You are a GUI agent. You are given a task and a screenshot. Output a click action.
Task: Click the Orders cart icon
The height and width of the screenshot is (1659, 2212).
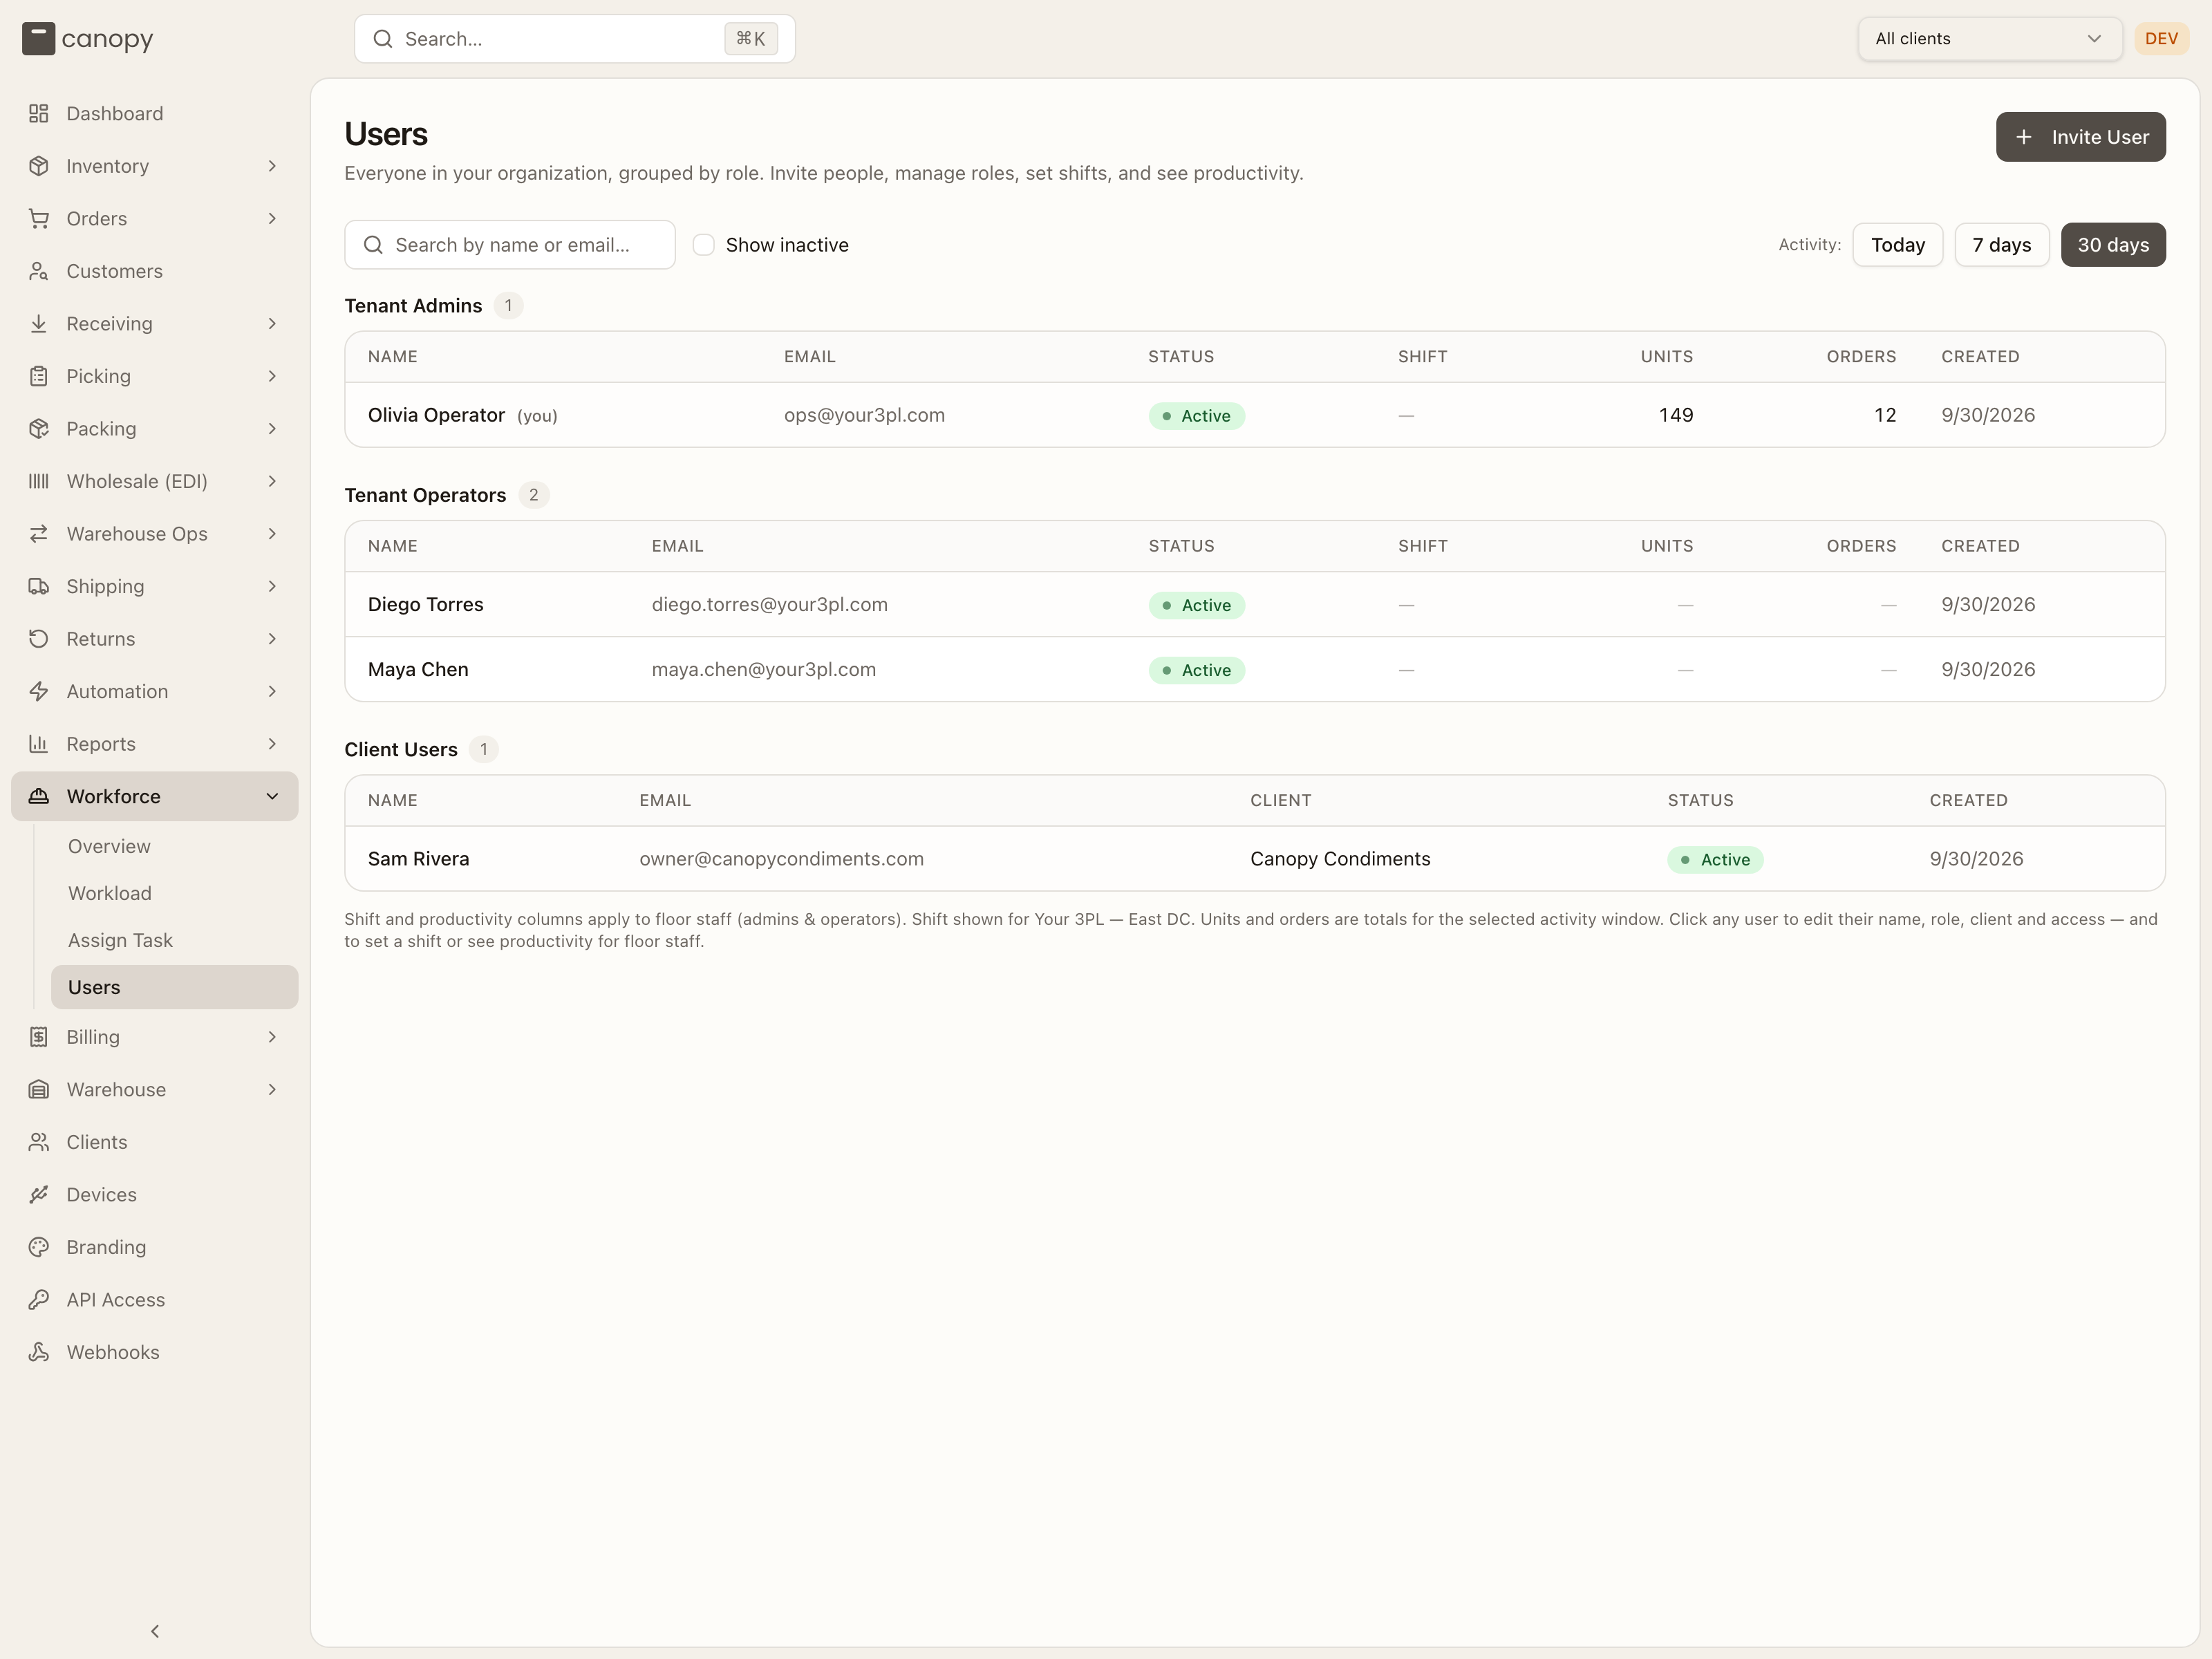coord(39,219)
